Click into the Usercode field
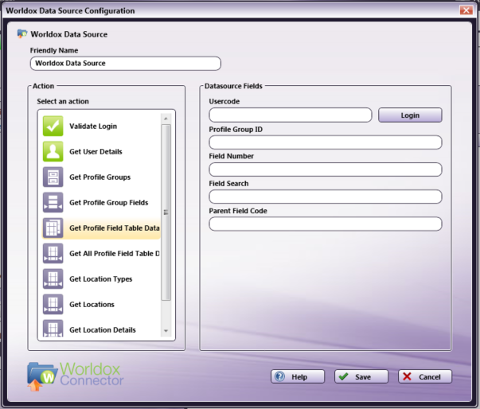Image resolution: width=480 pixels, height=409 pixels. click(291, 115)
